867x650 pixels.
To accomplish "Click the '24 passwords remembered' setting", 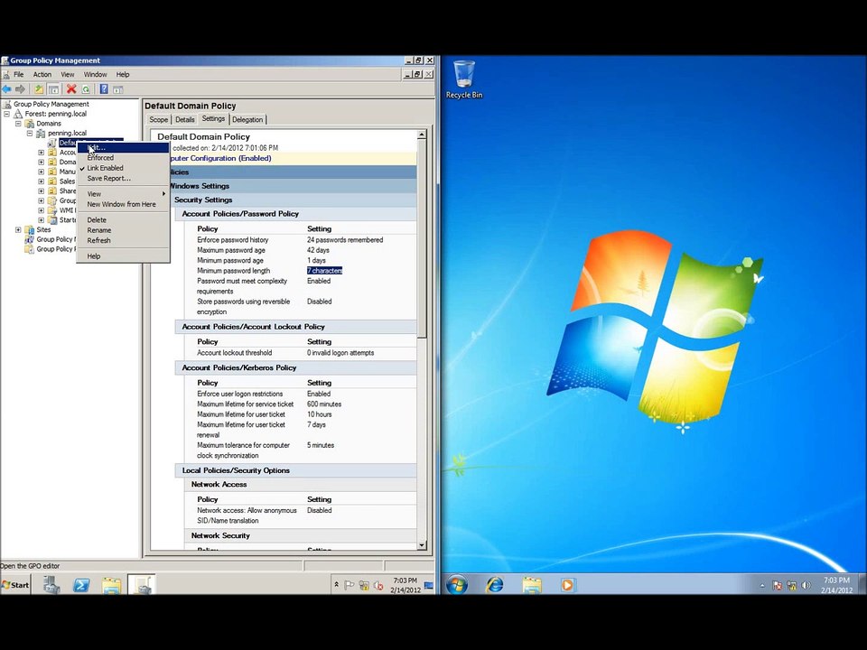I will 345,240.
